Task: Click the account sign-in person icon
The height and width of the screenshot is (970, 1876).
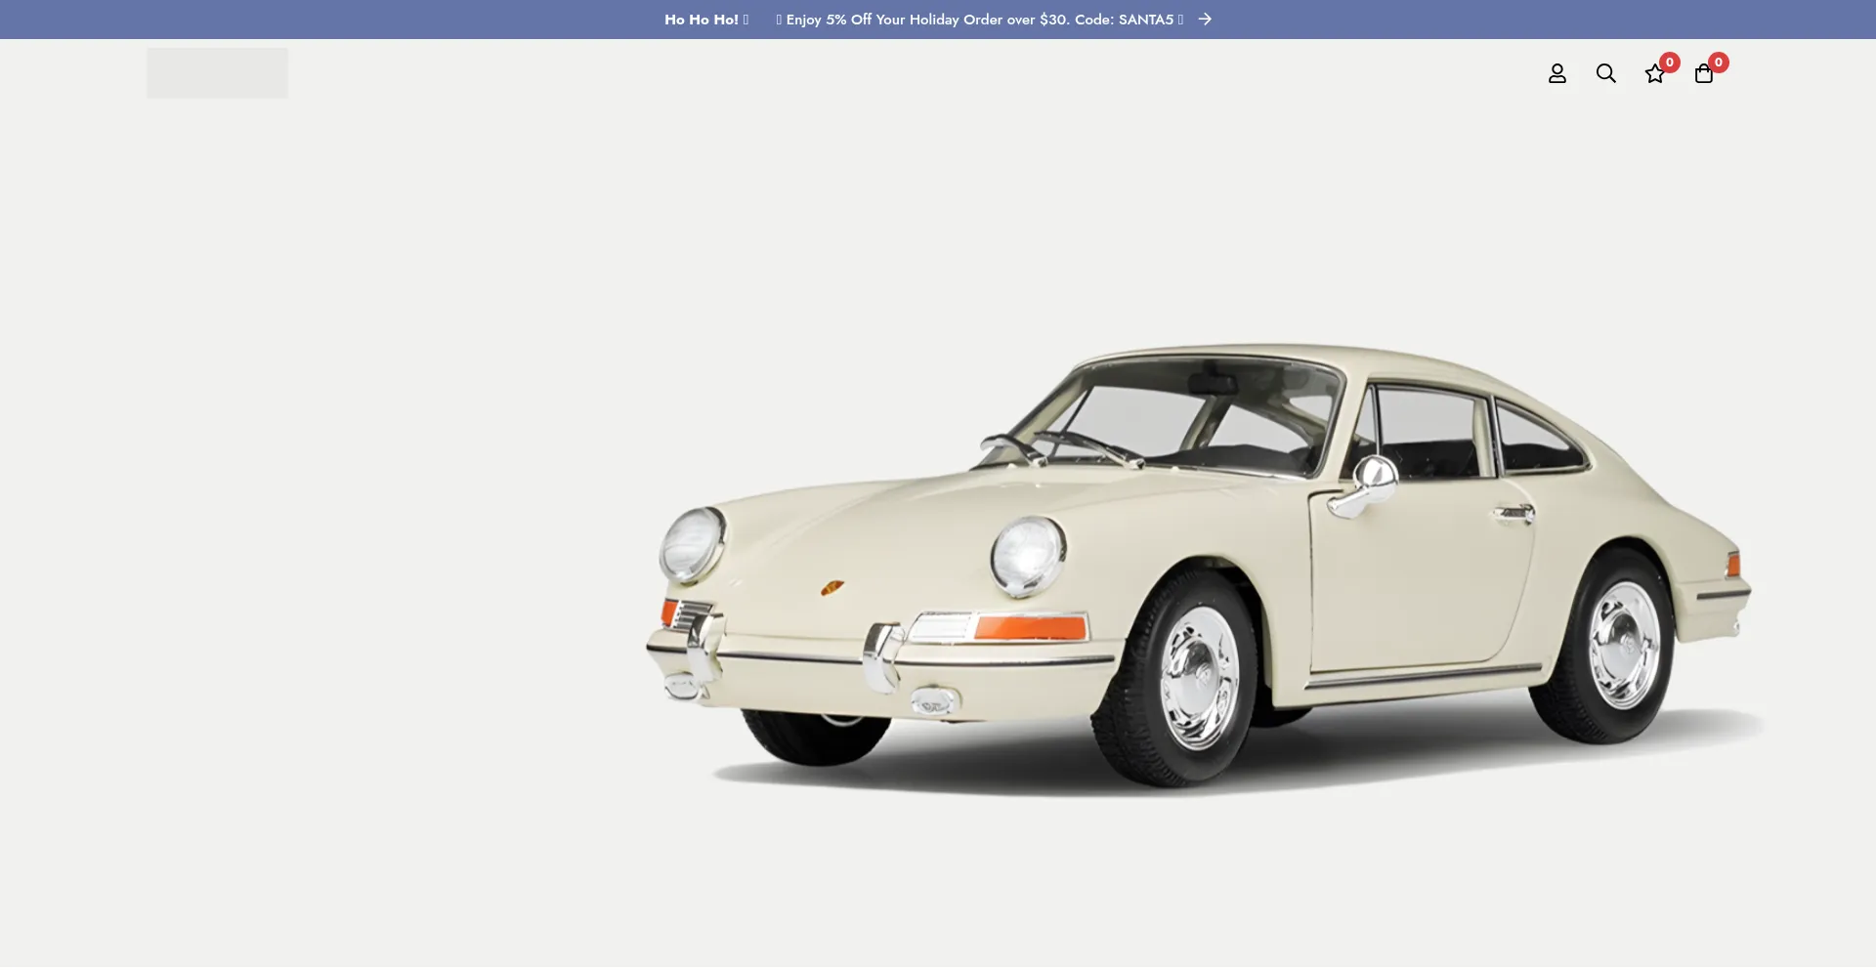Action: click(1557, 73)
